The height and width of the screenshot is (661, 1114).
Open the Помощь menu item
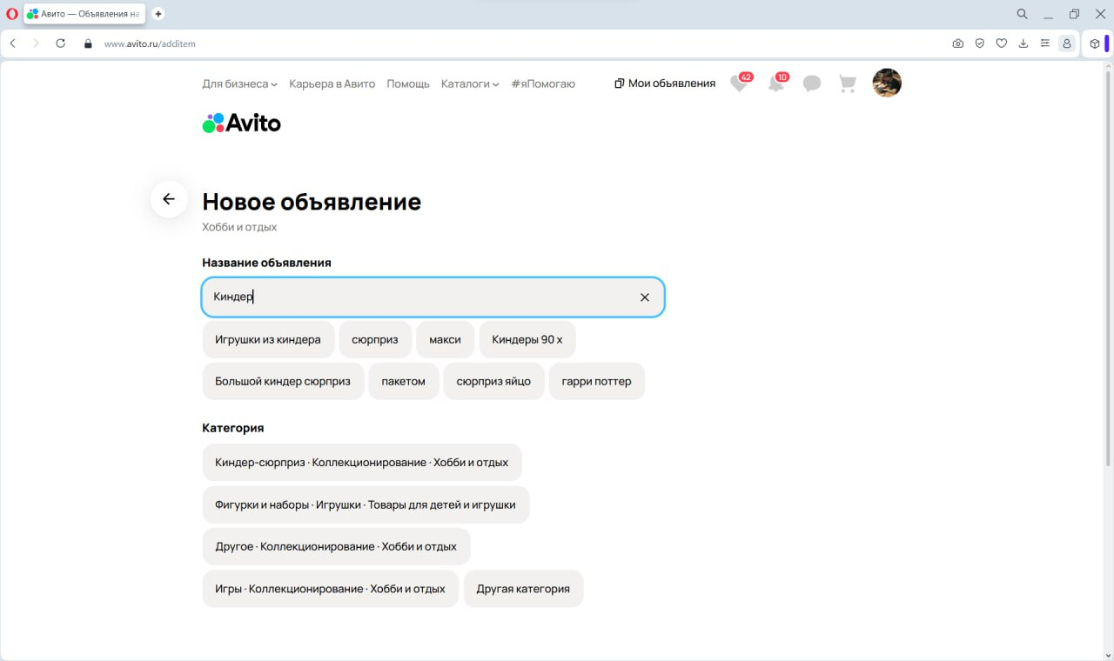coord(407,83)
